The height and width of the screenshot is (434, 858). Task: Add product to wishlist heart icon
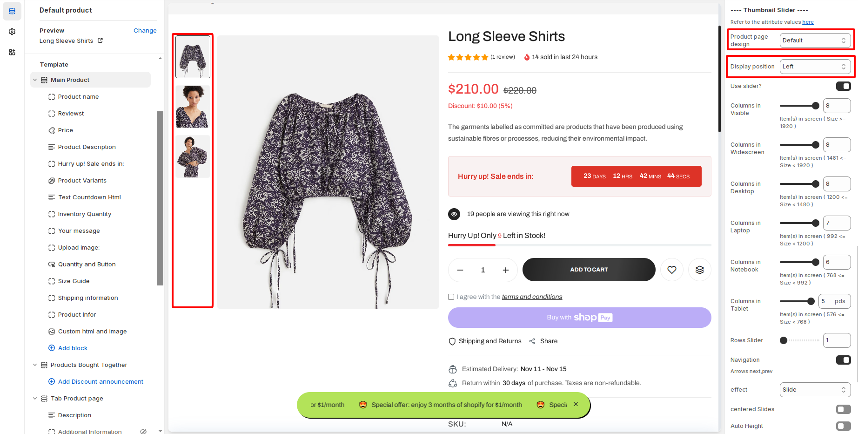(x=671, y=270)
